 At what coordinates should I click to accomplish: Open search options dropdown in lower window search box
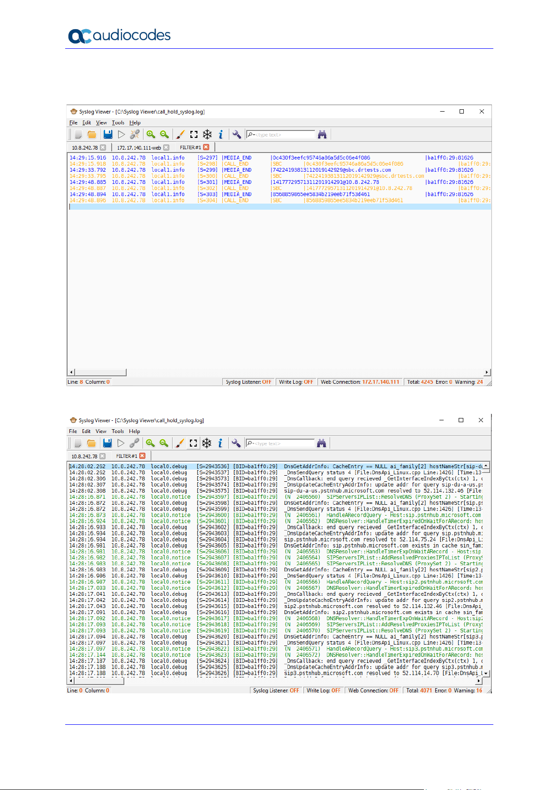pyautogui.click(x=251, y=443)
